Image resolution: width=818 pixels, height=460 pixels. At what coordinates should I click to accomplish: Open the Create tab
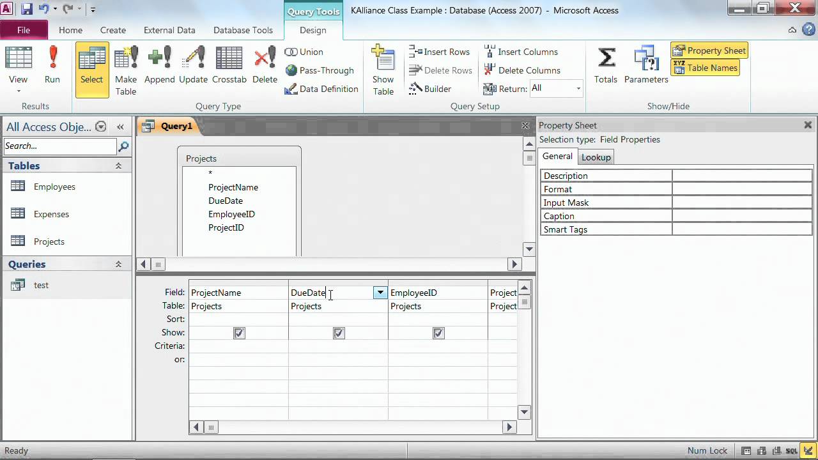[x=113, y=30]
